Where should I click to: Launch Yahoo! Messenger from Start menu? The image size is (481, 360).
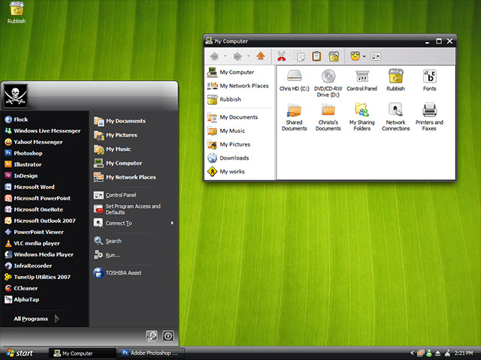click(x=33, y=142)
